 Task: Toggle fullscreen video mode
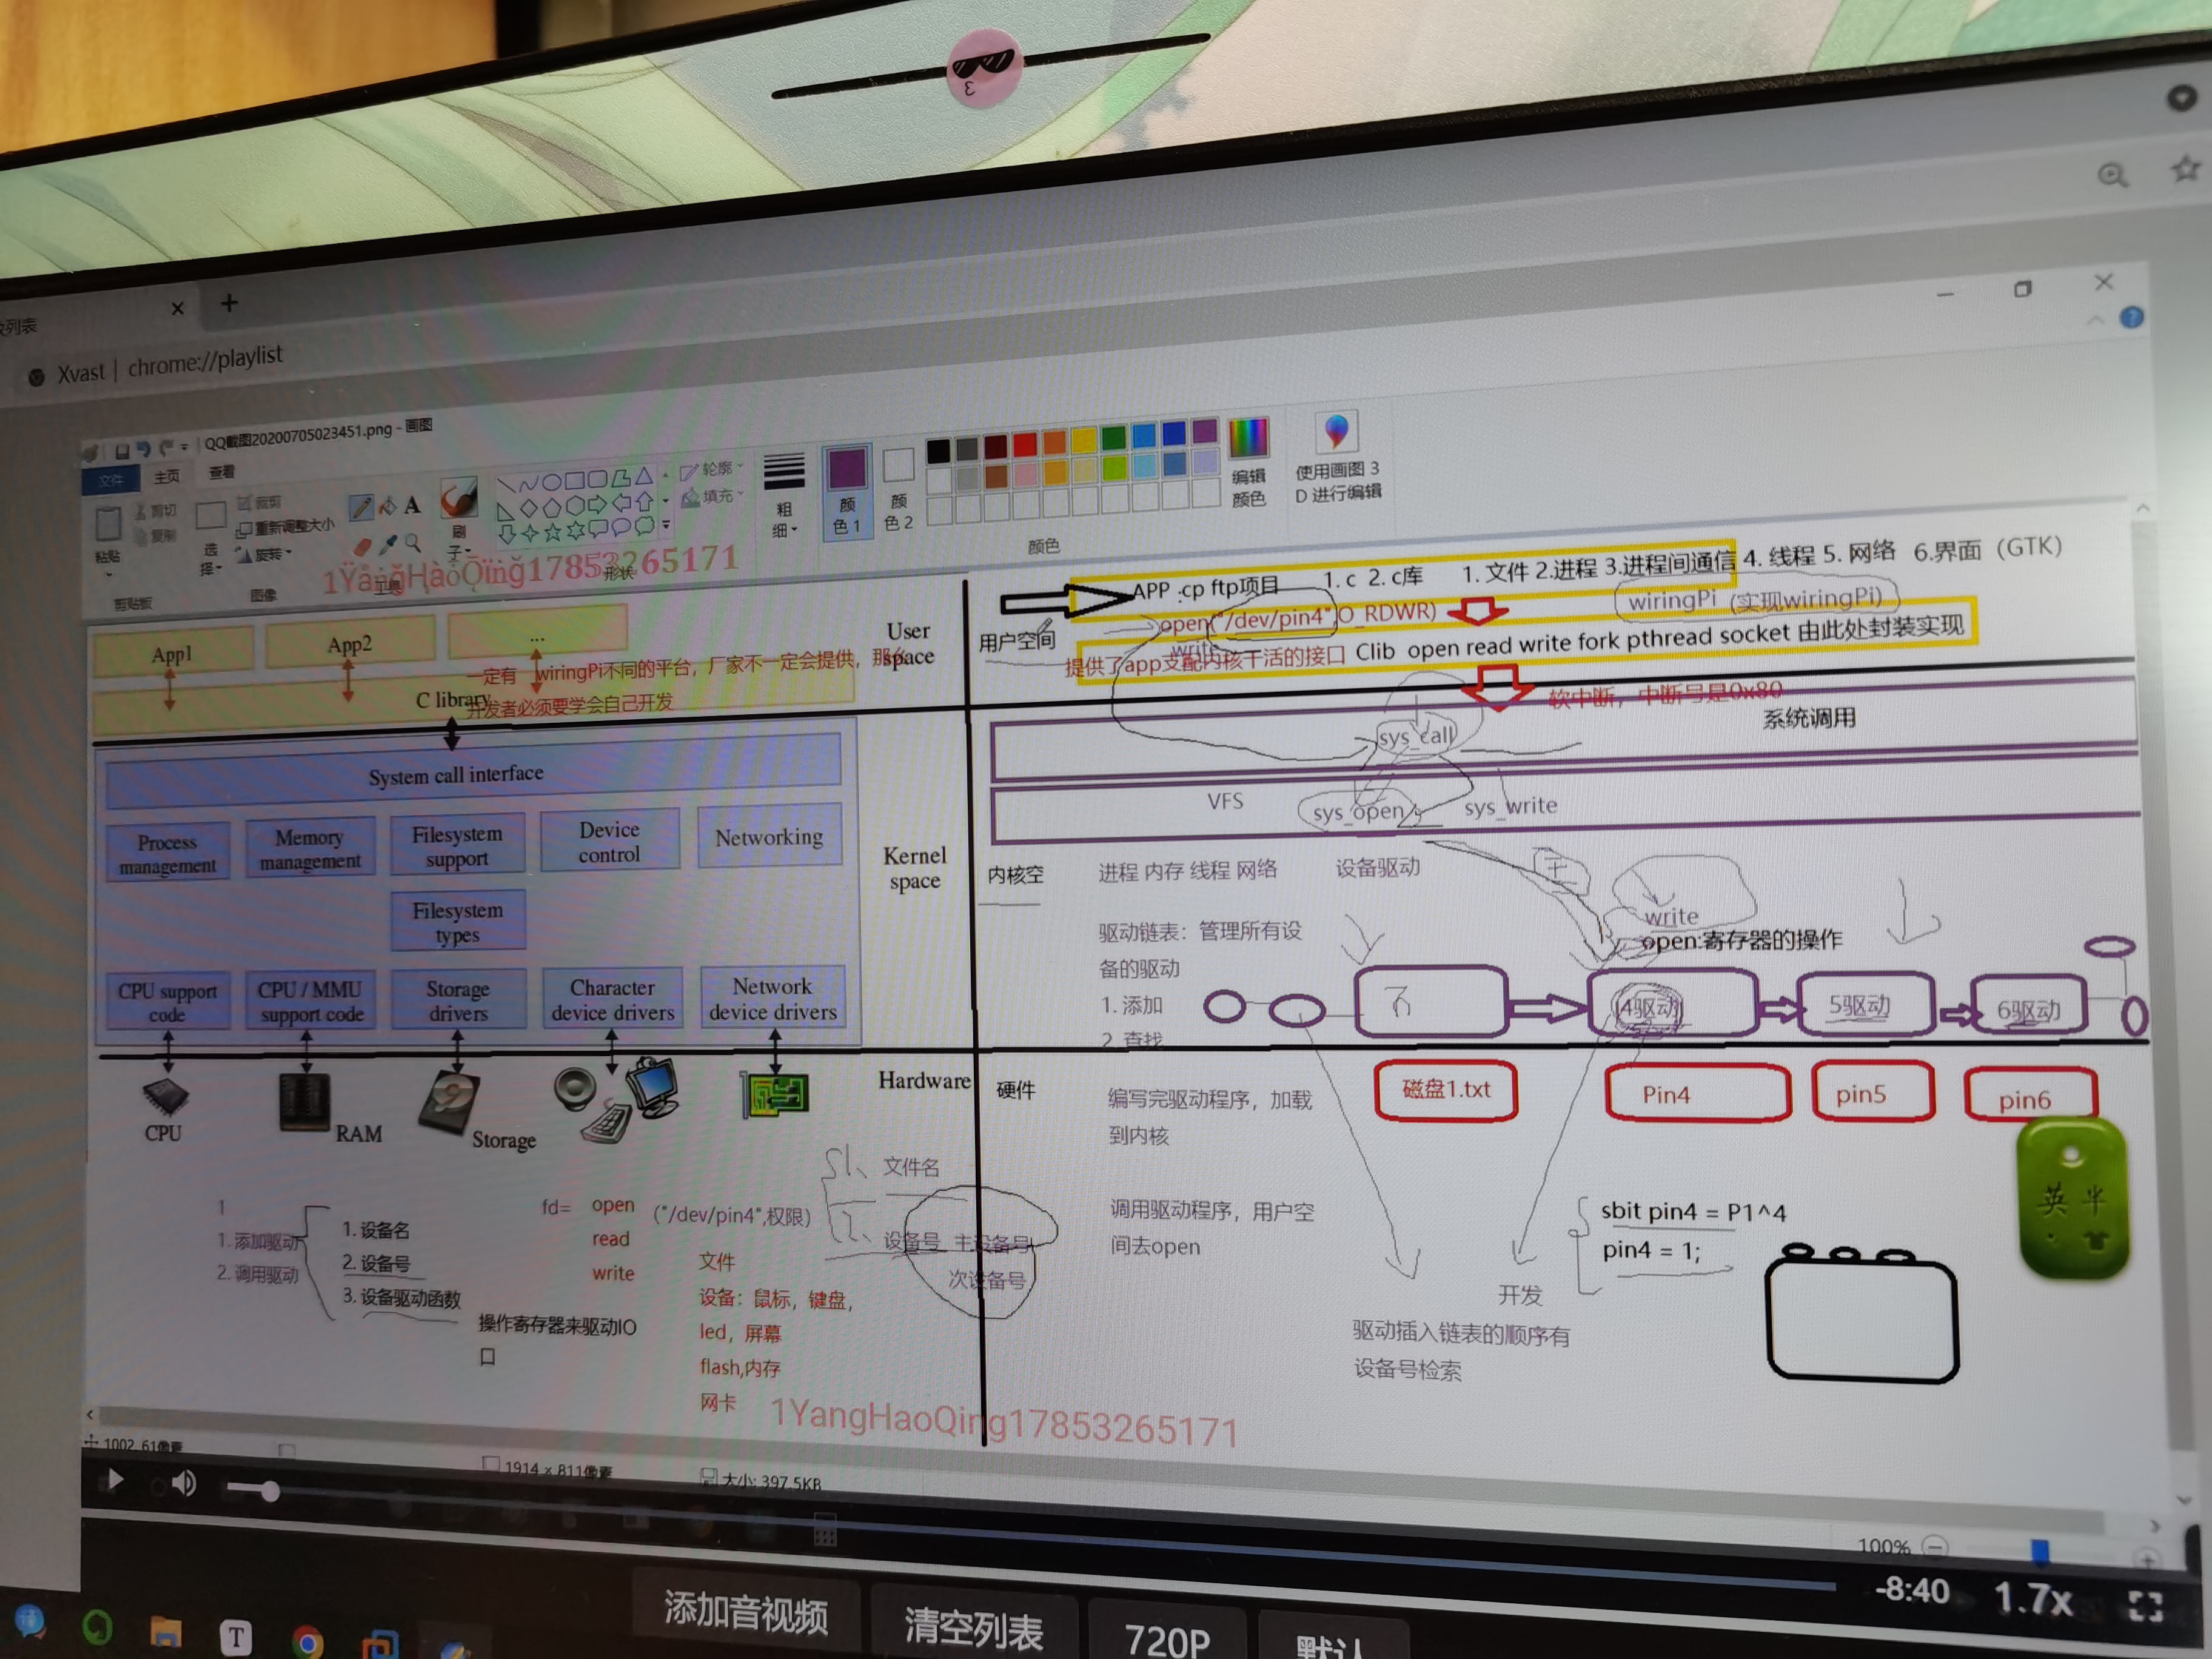click(2145, 1607)
